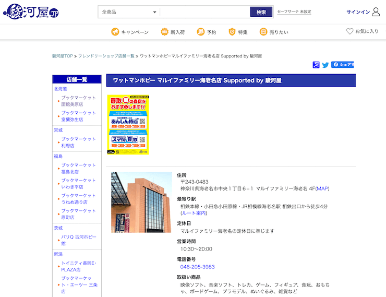Click the 新入荷 NEW badge icon
386x297 pixels.
(x=164, y=32)
